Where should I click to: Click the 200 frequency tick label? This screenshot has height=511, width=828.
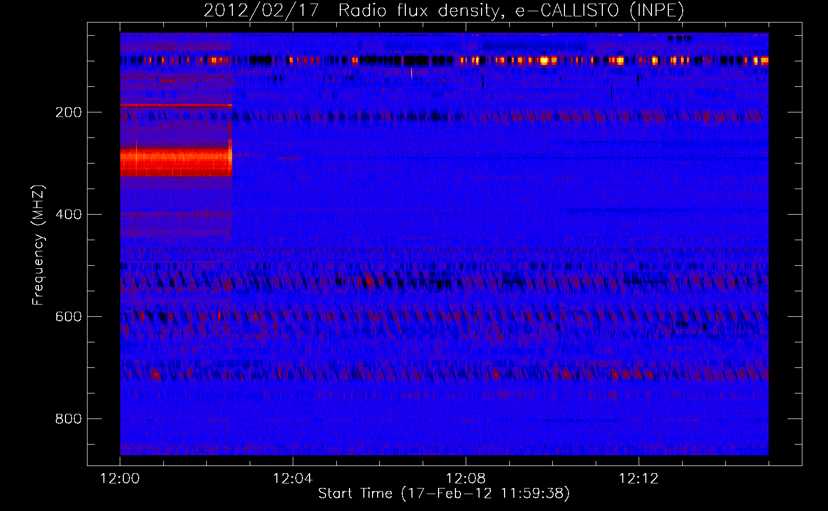coord(69,112)
